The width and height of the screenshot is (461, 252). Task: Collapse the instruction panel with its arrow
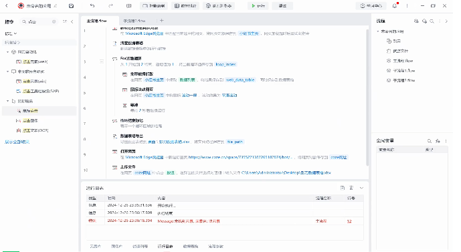pos(72,21)
